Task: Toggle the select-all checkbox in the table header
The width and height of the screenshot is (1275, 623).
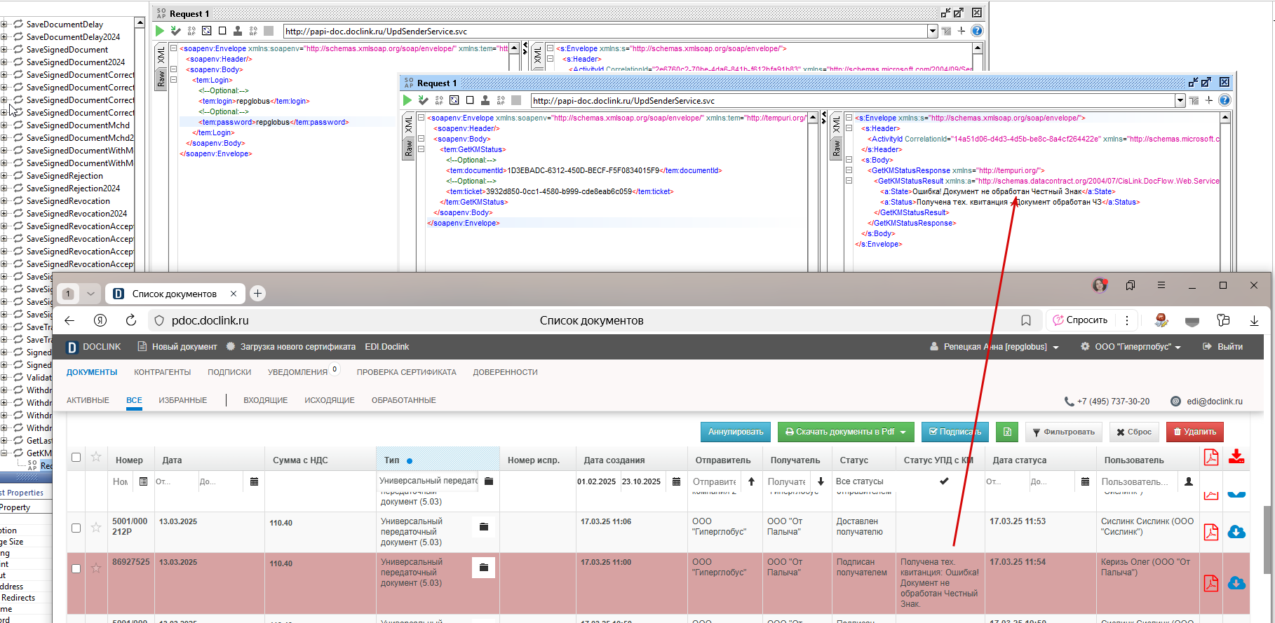Action: pyautogui.click(x=76, y=458)
